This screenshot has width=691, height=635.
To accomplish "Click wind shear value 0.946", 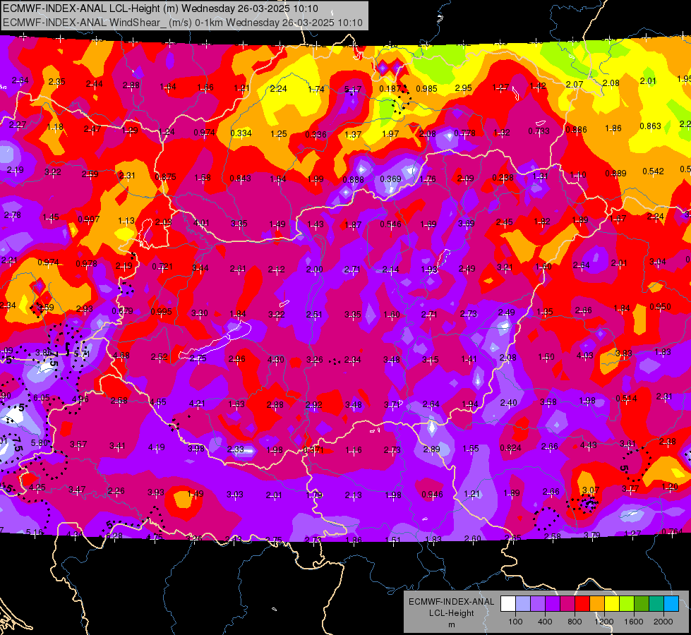I will click(432, 495).
